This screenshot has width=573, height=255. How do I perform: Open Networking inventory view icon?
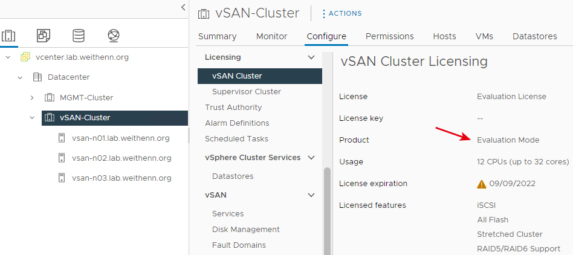(114, 36)
